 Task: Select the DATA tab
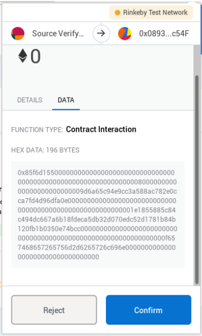click(66, 100)
